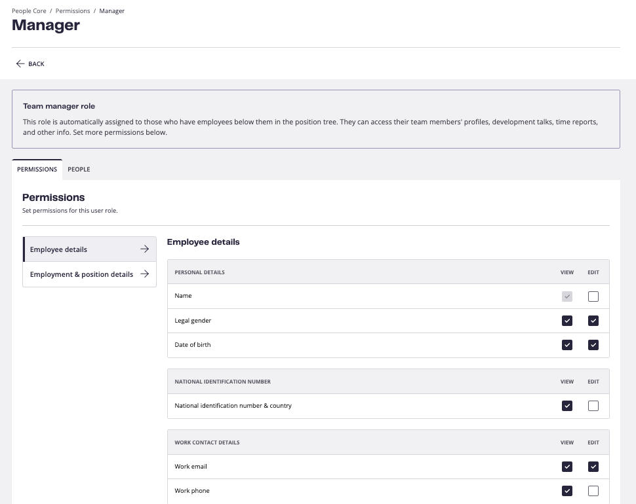Enable Edit permission for Work phone
The width and height of the screenshot is (636, 504).
[x=593, y=491]
